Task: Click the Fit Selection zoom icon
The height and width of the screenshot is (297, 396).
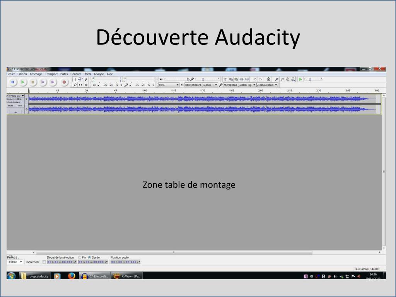Action: pyautogui.click(x=287, y=79)
